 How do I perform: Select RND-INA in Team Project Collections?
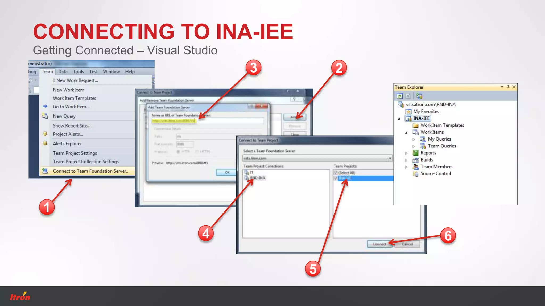[258, 178]
